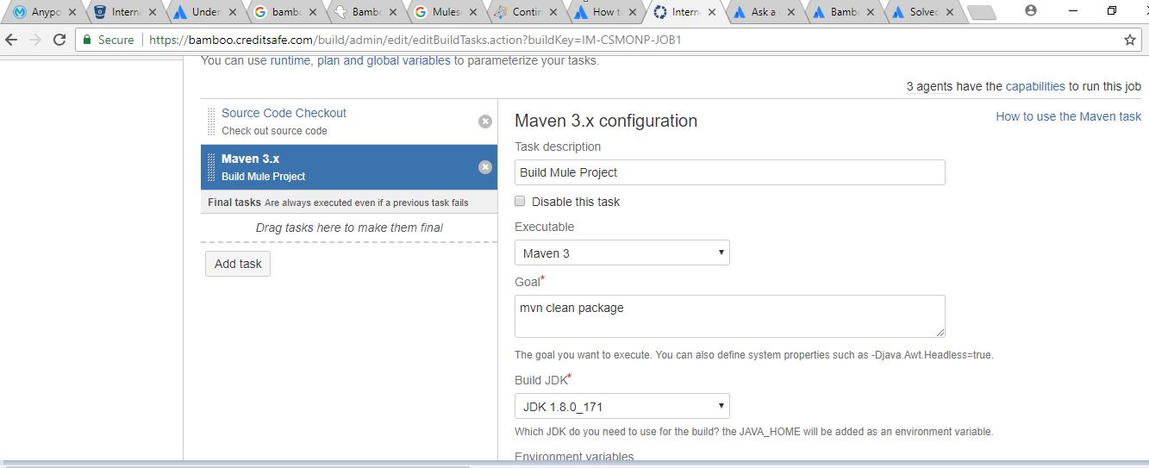Image resolution: width=1149 pixels, height=468 pixels.
Task: Open a new browser tab
Action: point(981,13)
